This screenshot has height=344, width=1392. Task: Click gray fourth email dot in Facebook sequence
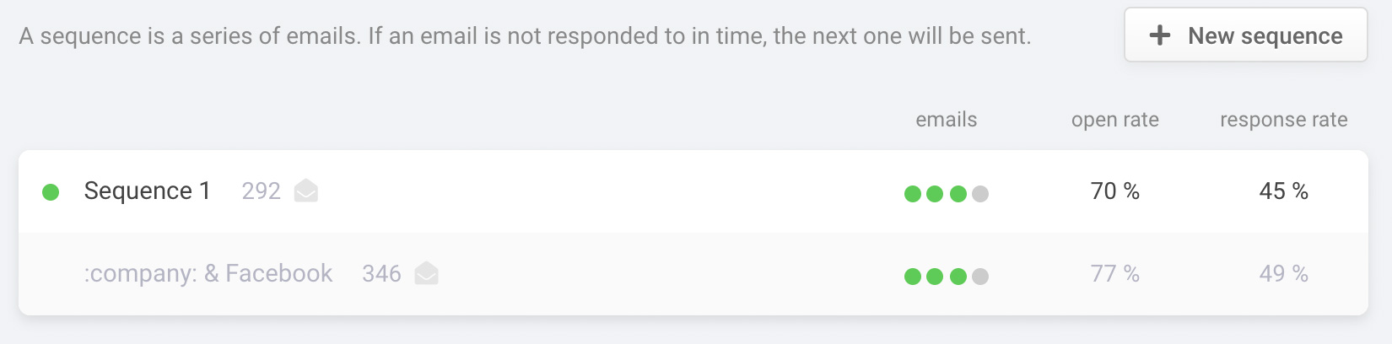coord(980,277)
